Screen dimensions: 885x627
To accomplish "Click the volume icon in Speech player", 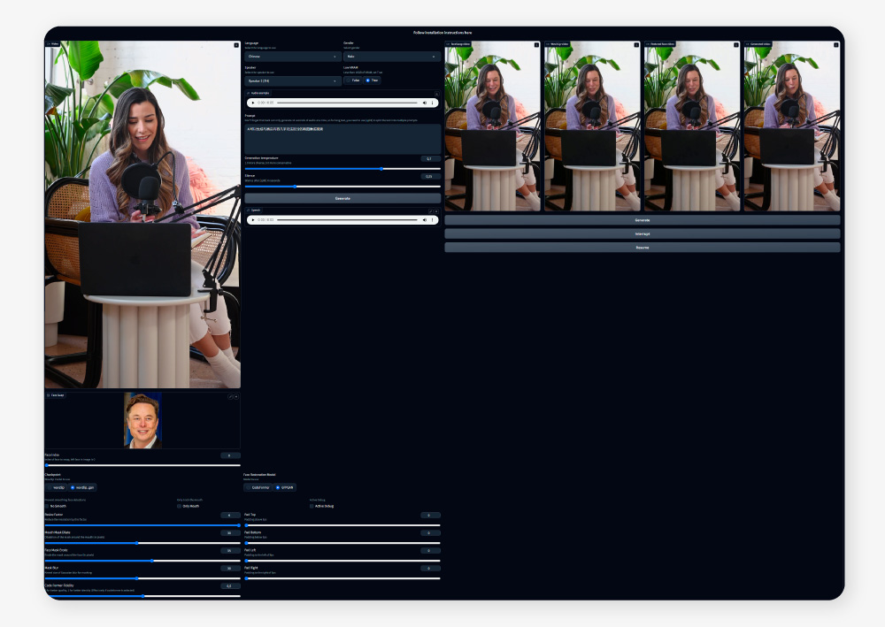I will pyautogui.click(x=424, y=219).
